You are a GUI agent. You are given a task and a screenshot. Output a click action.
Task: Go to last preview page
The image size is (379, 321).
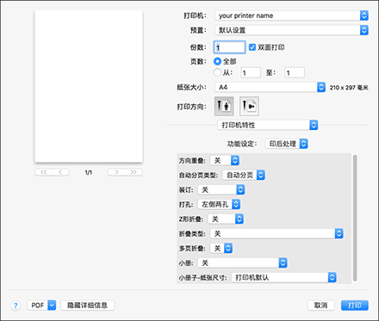pyautogui.click(x=134, y=172)
